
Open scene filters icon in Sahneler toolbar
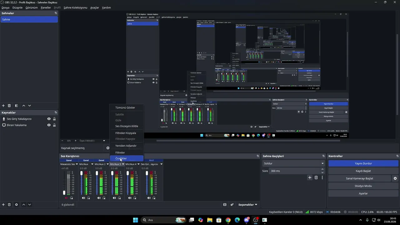pos(16,106)
